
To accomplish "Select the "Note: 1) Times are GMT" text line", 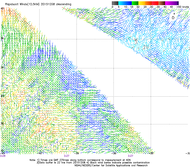I will [80, 160].
